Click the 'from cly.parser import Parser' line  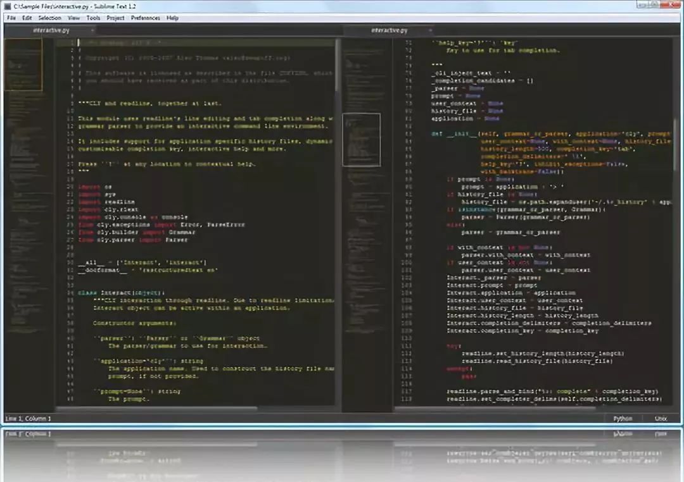point(133,240)
